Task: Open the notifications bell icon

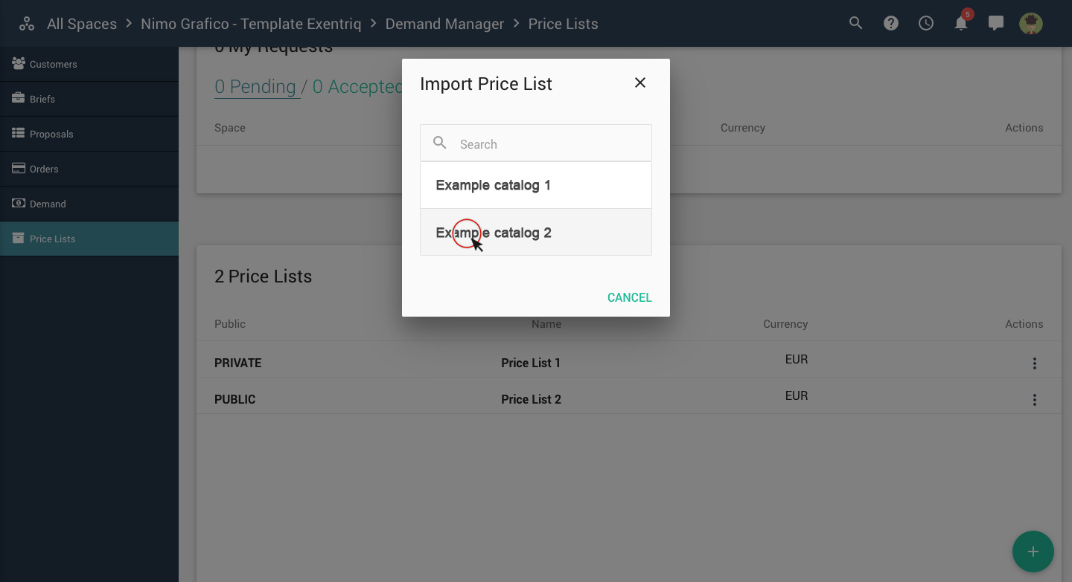Action: [x=961, y=23]
